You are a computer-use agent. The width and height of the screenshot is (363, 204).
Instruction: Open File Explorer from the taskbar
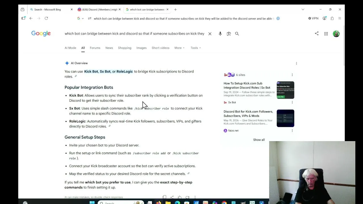(x=168, y=202)
